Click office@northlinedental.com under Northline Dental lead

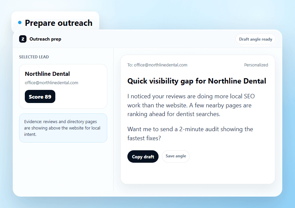52,83
